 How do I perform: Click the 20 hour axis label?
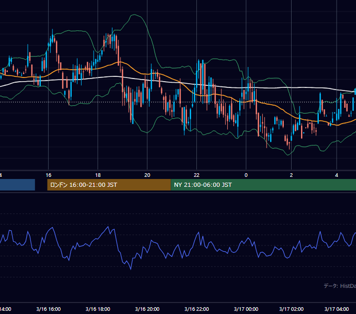(x=147, y=175)
